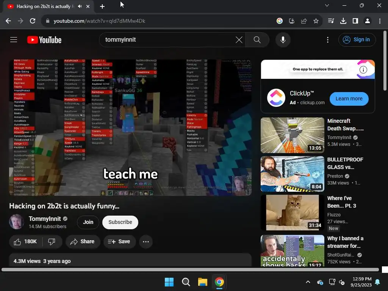Image resolution: width=388 pixels, height=291 pixels.
Task: Open the YouTube hamburger guide menu
Action: pos(14,39)
